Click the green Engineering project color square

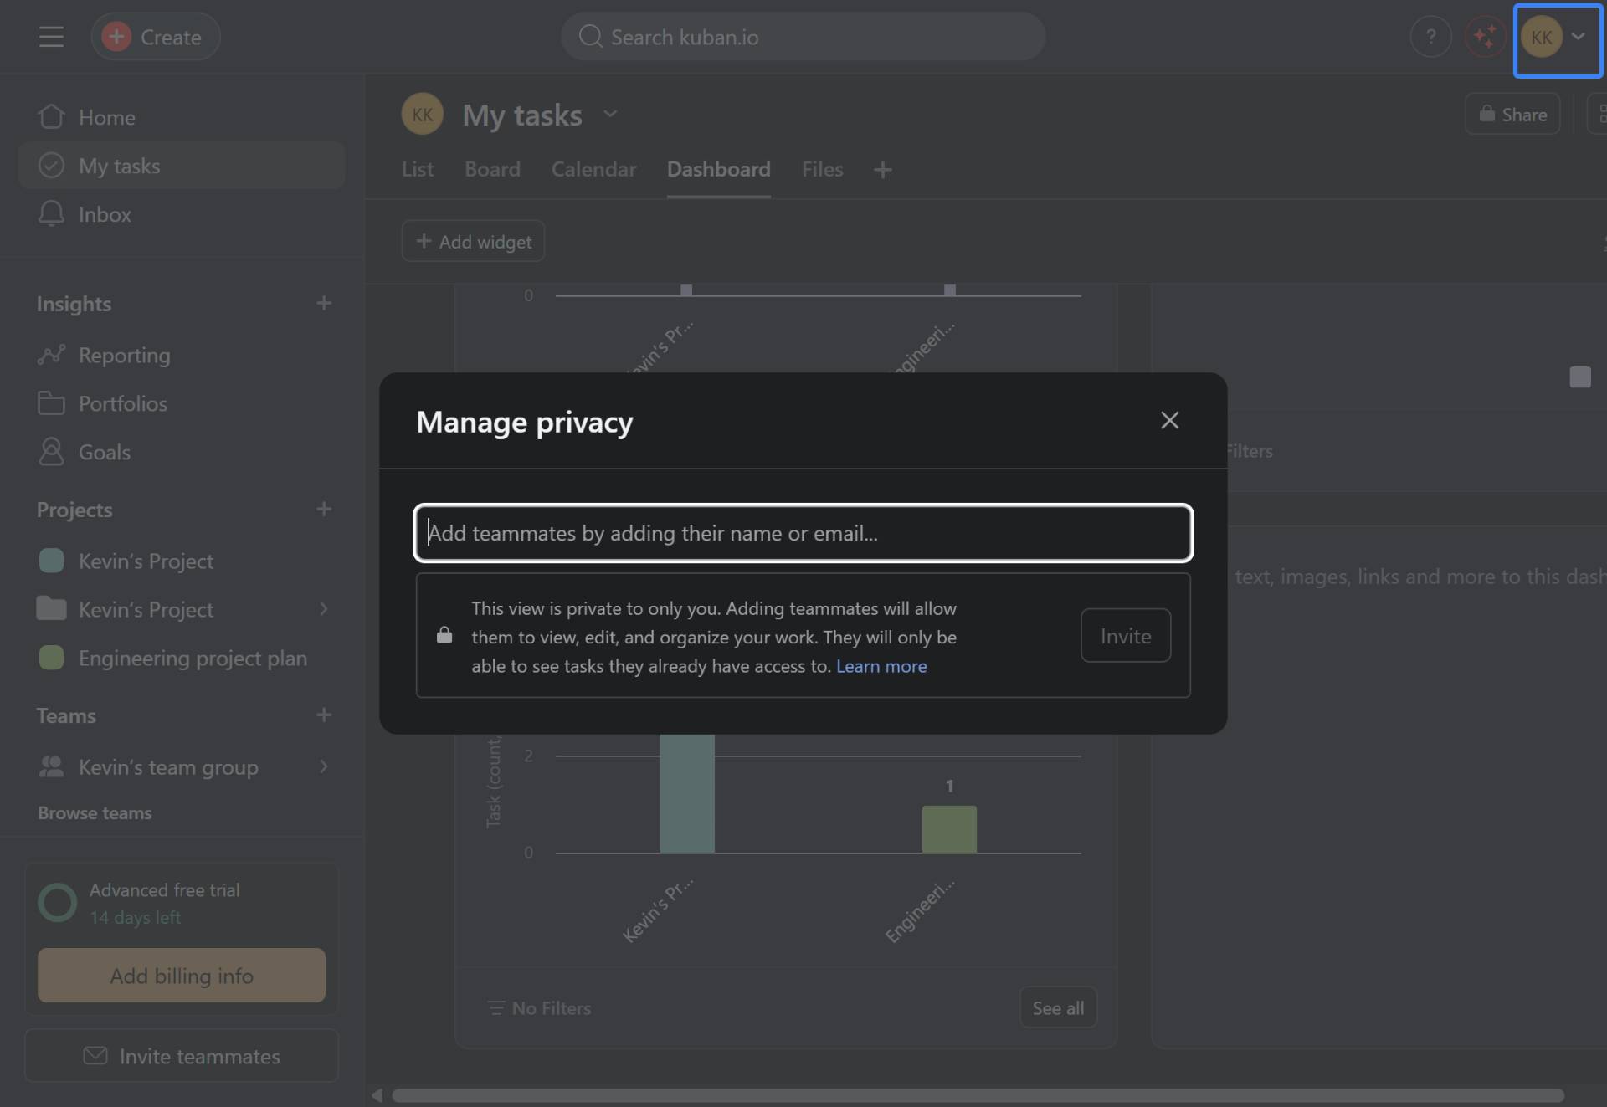[51, 659]
